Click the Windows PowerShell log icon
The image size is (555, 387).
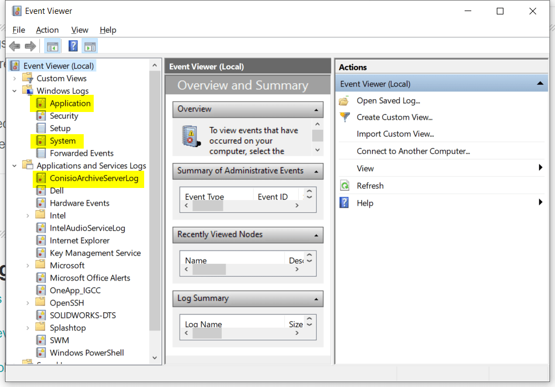click(x=41, y=353)
